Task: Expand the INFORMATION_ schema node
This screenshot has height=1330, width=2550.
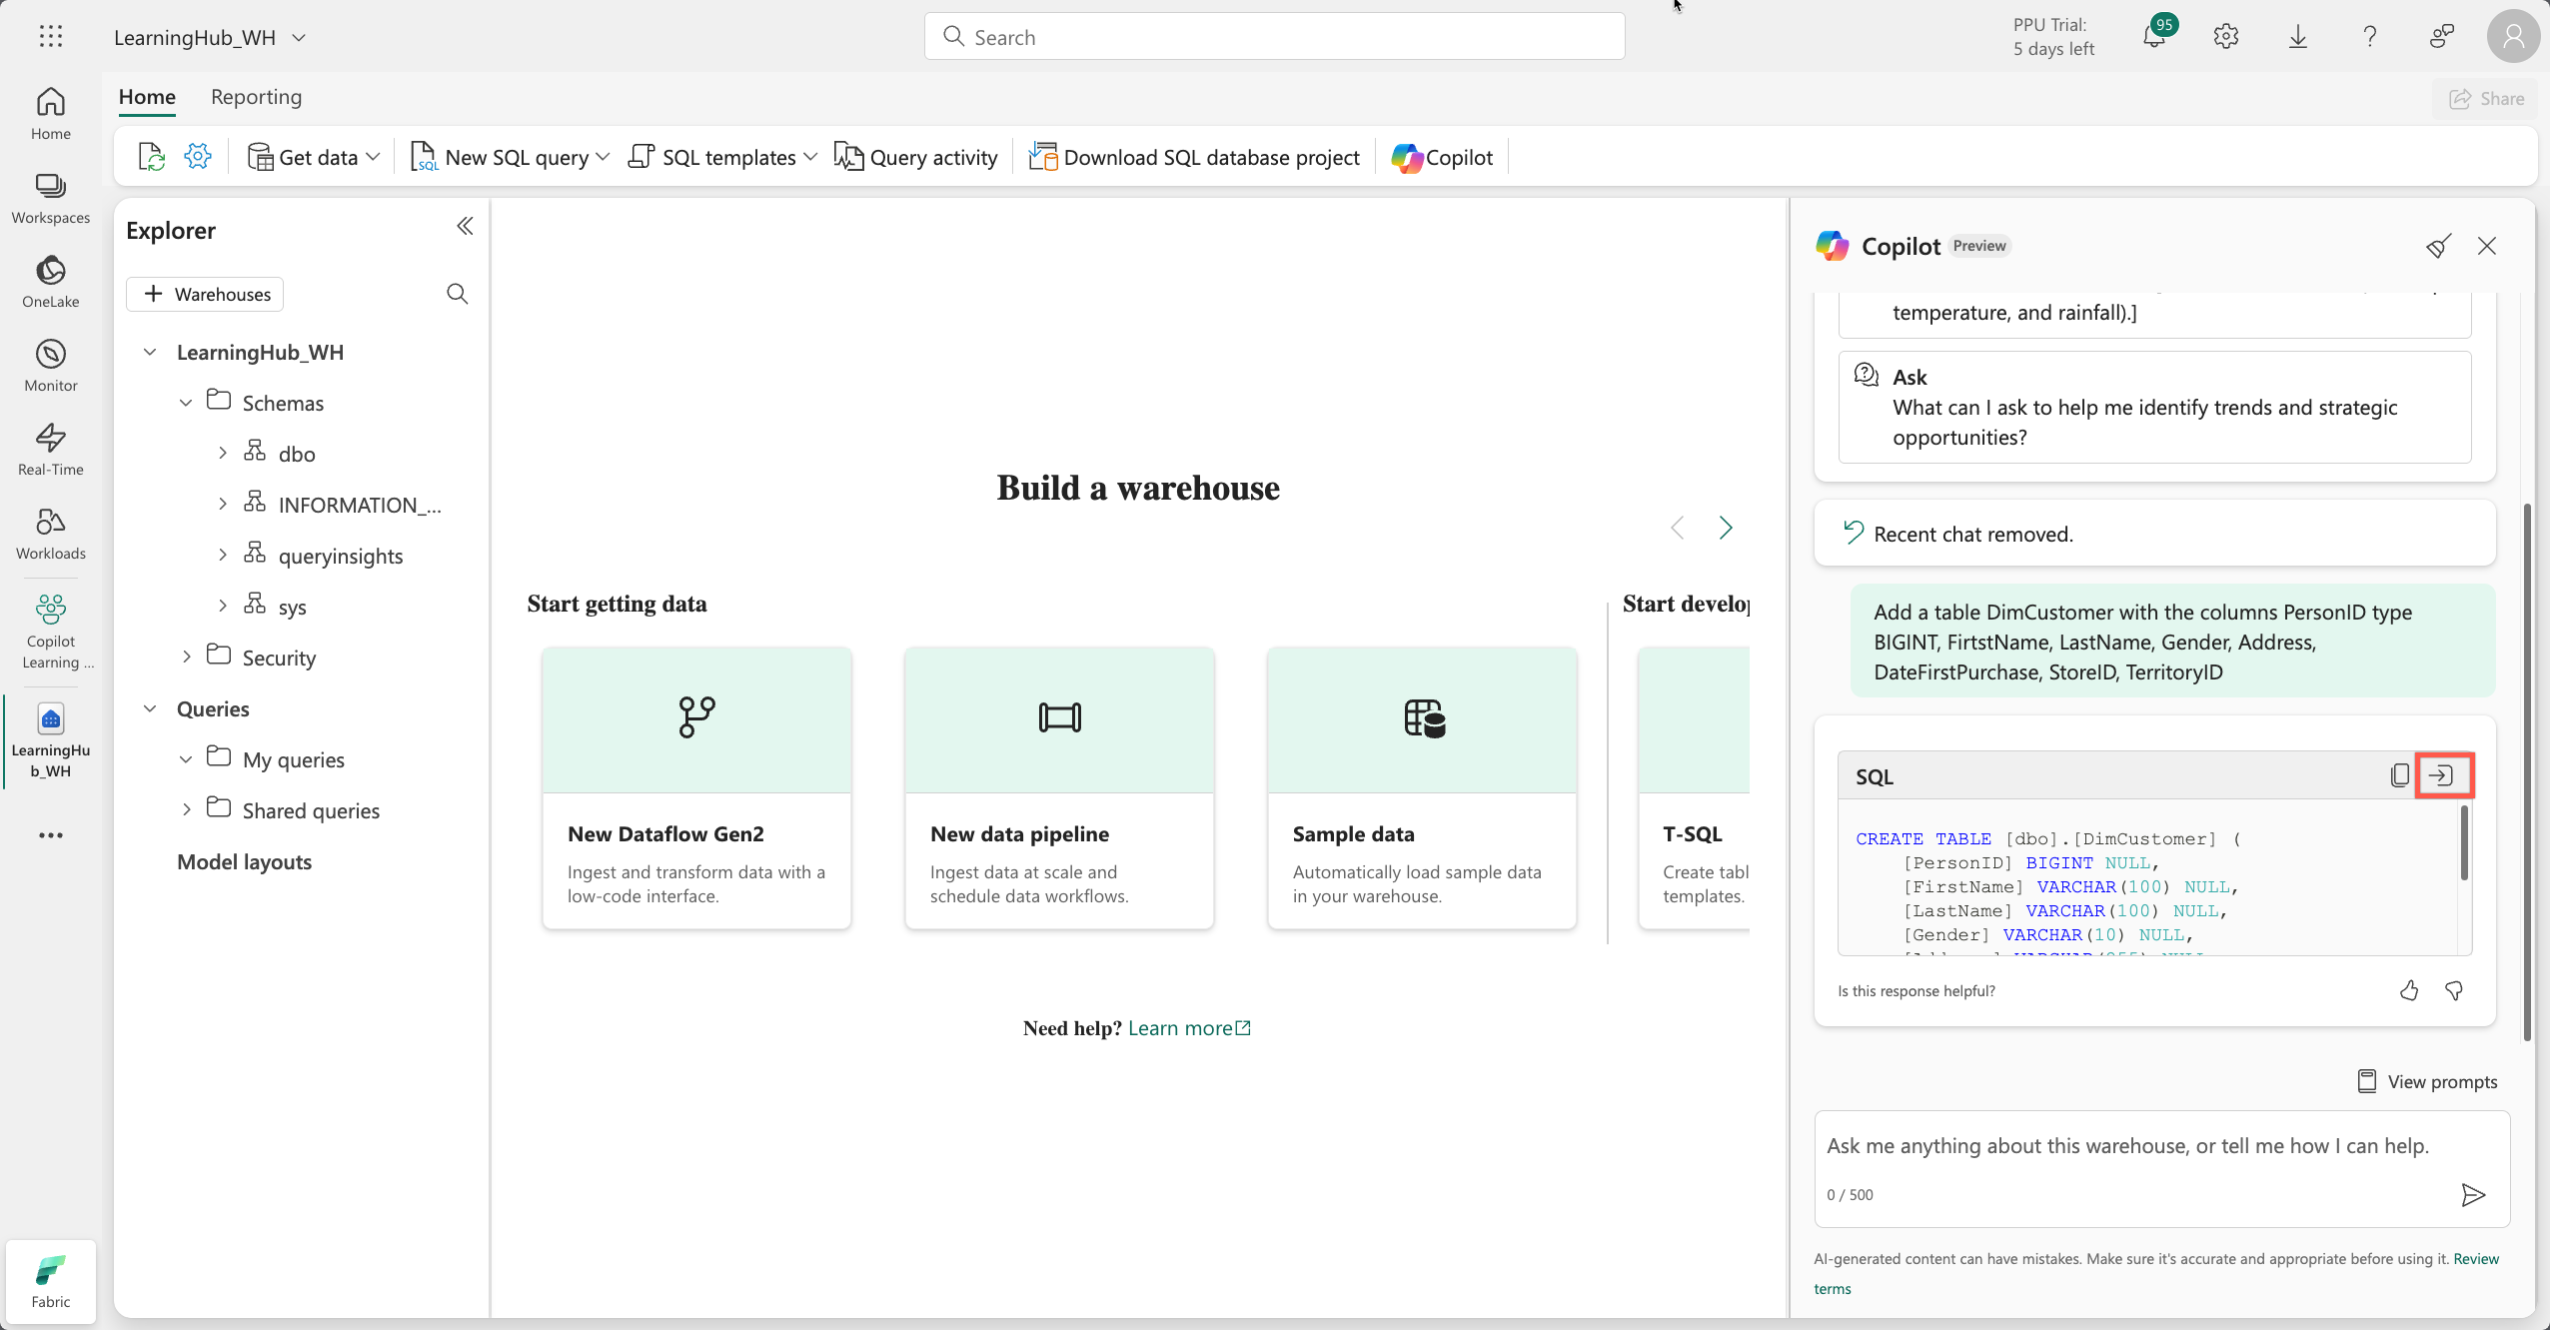Action: click(222, 505)
